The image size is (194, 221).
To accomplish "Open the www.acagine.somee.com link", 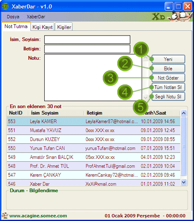I will (38, 216).
